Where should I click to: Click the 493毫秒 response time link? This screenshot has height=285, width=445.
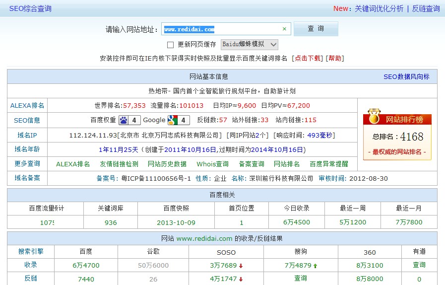click(319, 135)
